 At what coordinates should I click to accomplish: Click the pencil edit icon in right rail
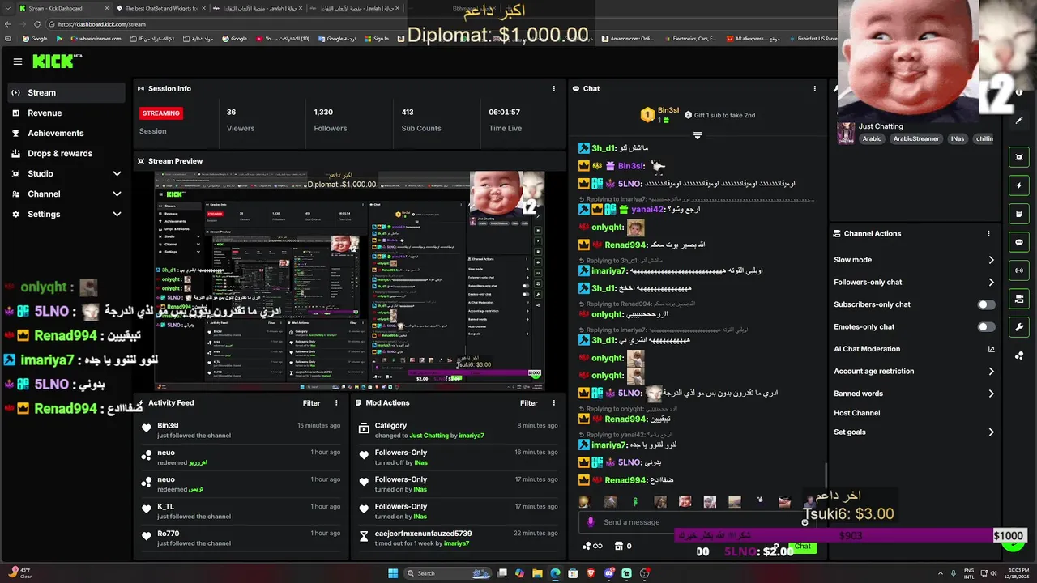1019,121
